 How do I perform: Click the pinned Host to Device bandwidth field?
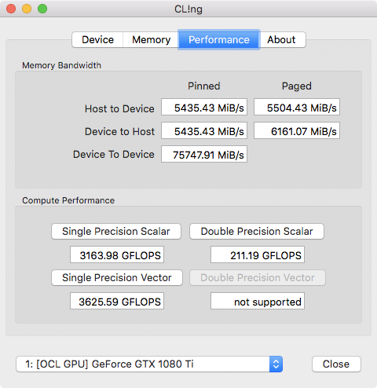pos(204,107)
